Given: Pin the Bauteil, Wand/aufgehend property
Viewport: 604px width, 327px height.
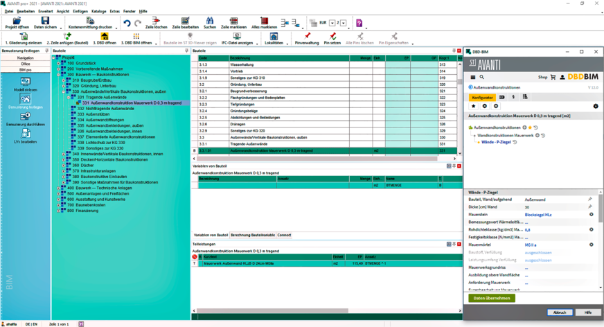Looking at the screenshot, I should click(x=591, y=199).
